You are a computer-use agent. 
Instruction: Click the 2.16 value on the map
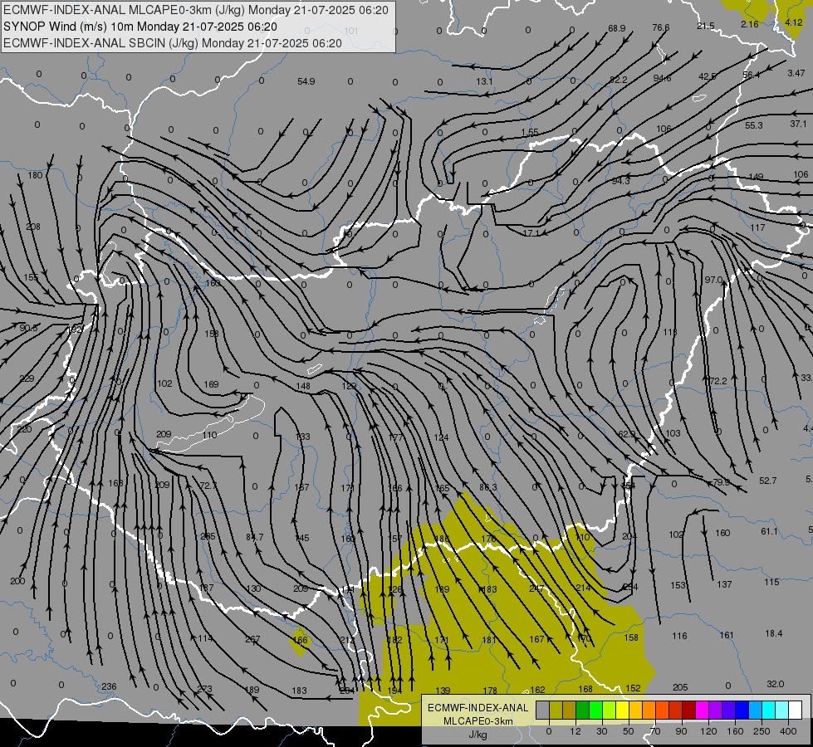750,24
